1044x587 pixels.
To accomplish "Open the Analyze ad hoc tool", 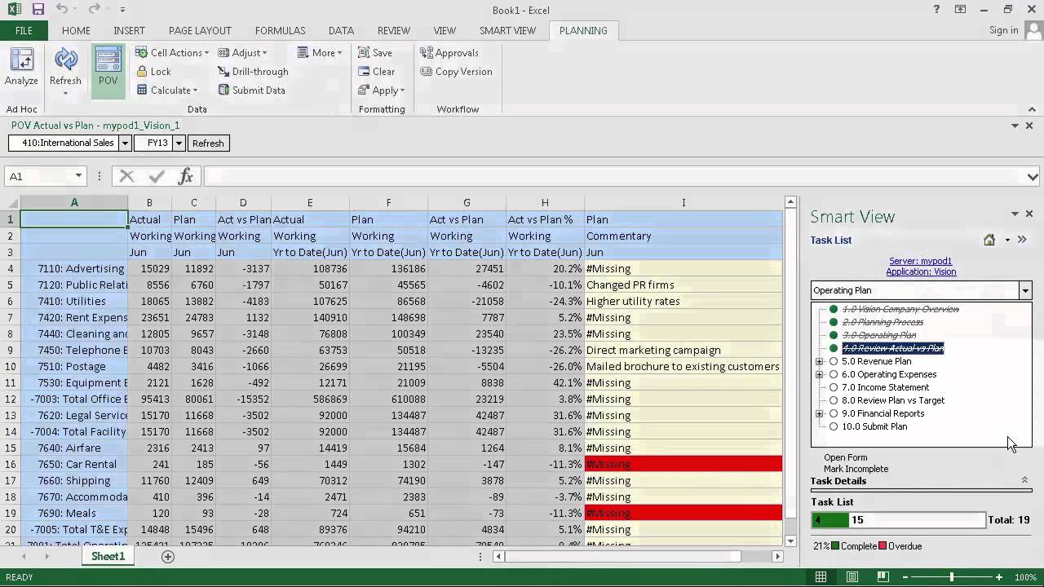I will click(21, 68).
